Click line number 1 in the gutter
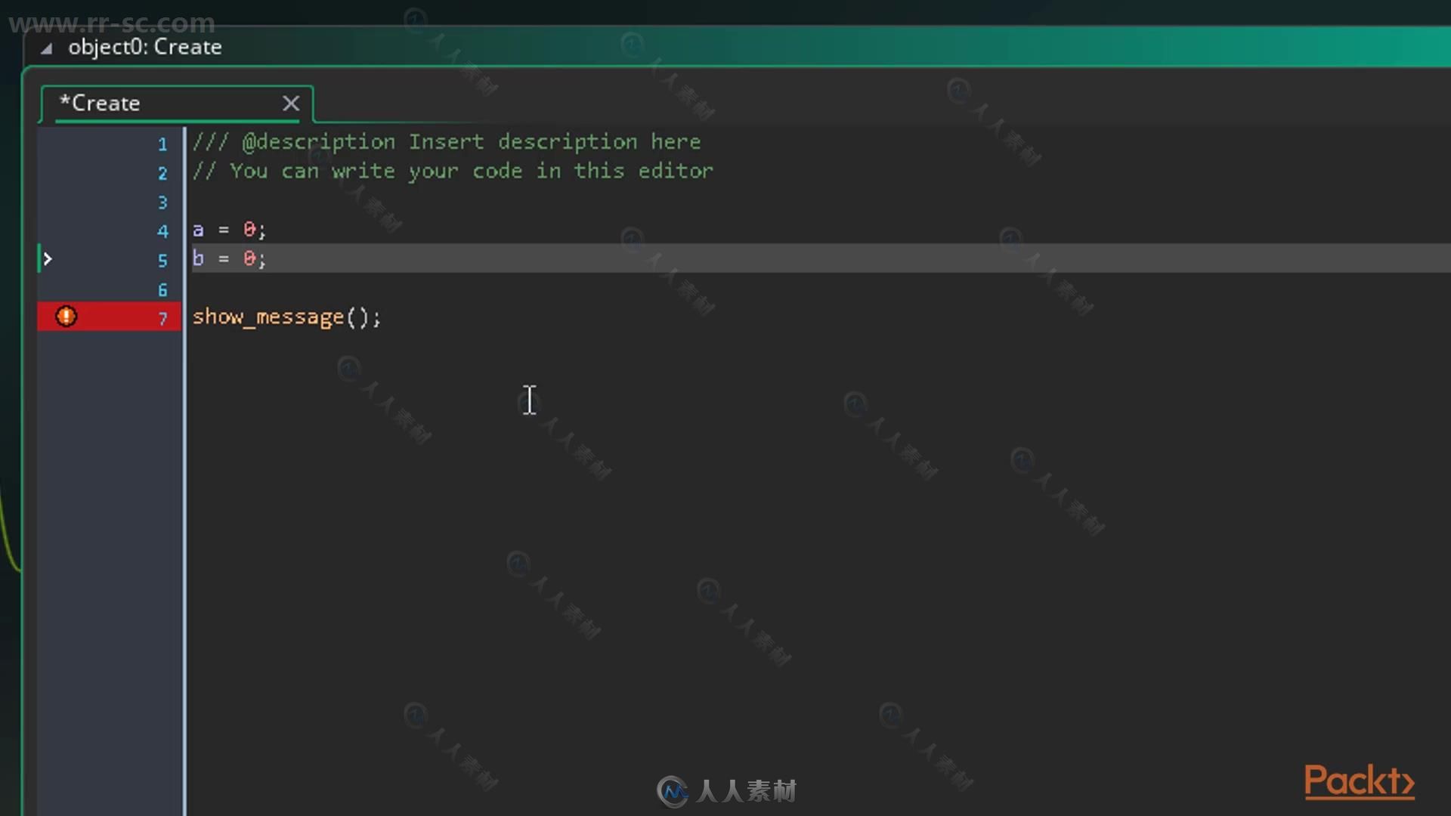Image resolution: width=1451 pixels, height=816 pixels. (x=162, y=144)
